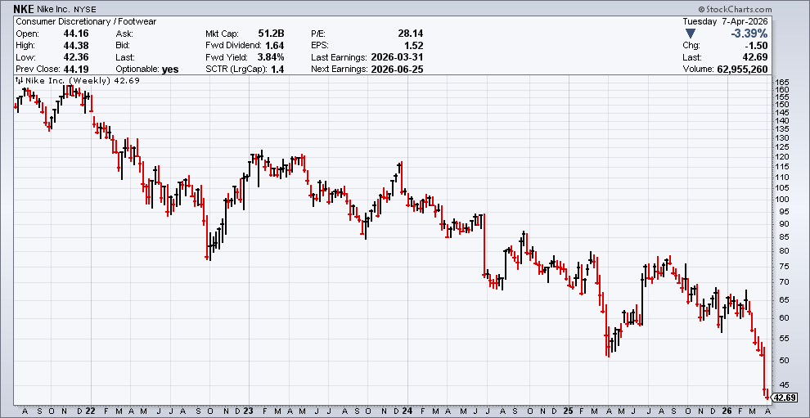This screenshot has height=418, width=810.
Task: Click the chart type icon beside Nike Inc. (Weekly)
Action: [19, 81]
